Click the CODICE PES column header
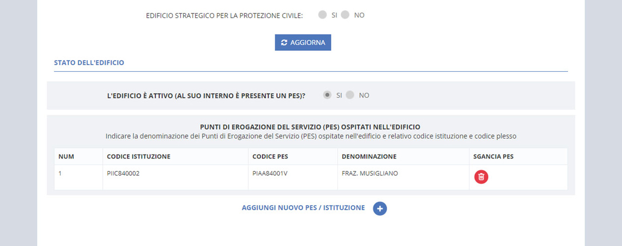Screen dimensions: 622x246 click(x=270, y=157)
